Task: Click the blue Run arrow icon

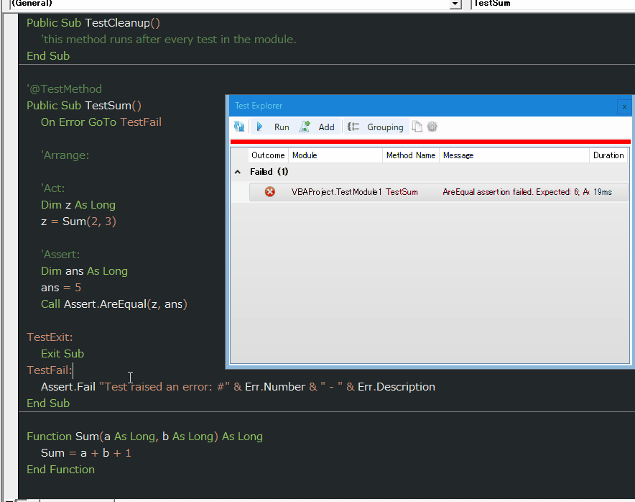Action: [259, 126]
